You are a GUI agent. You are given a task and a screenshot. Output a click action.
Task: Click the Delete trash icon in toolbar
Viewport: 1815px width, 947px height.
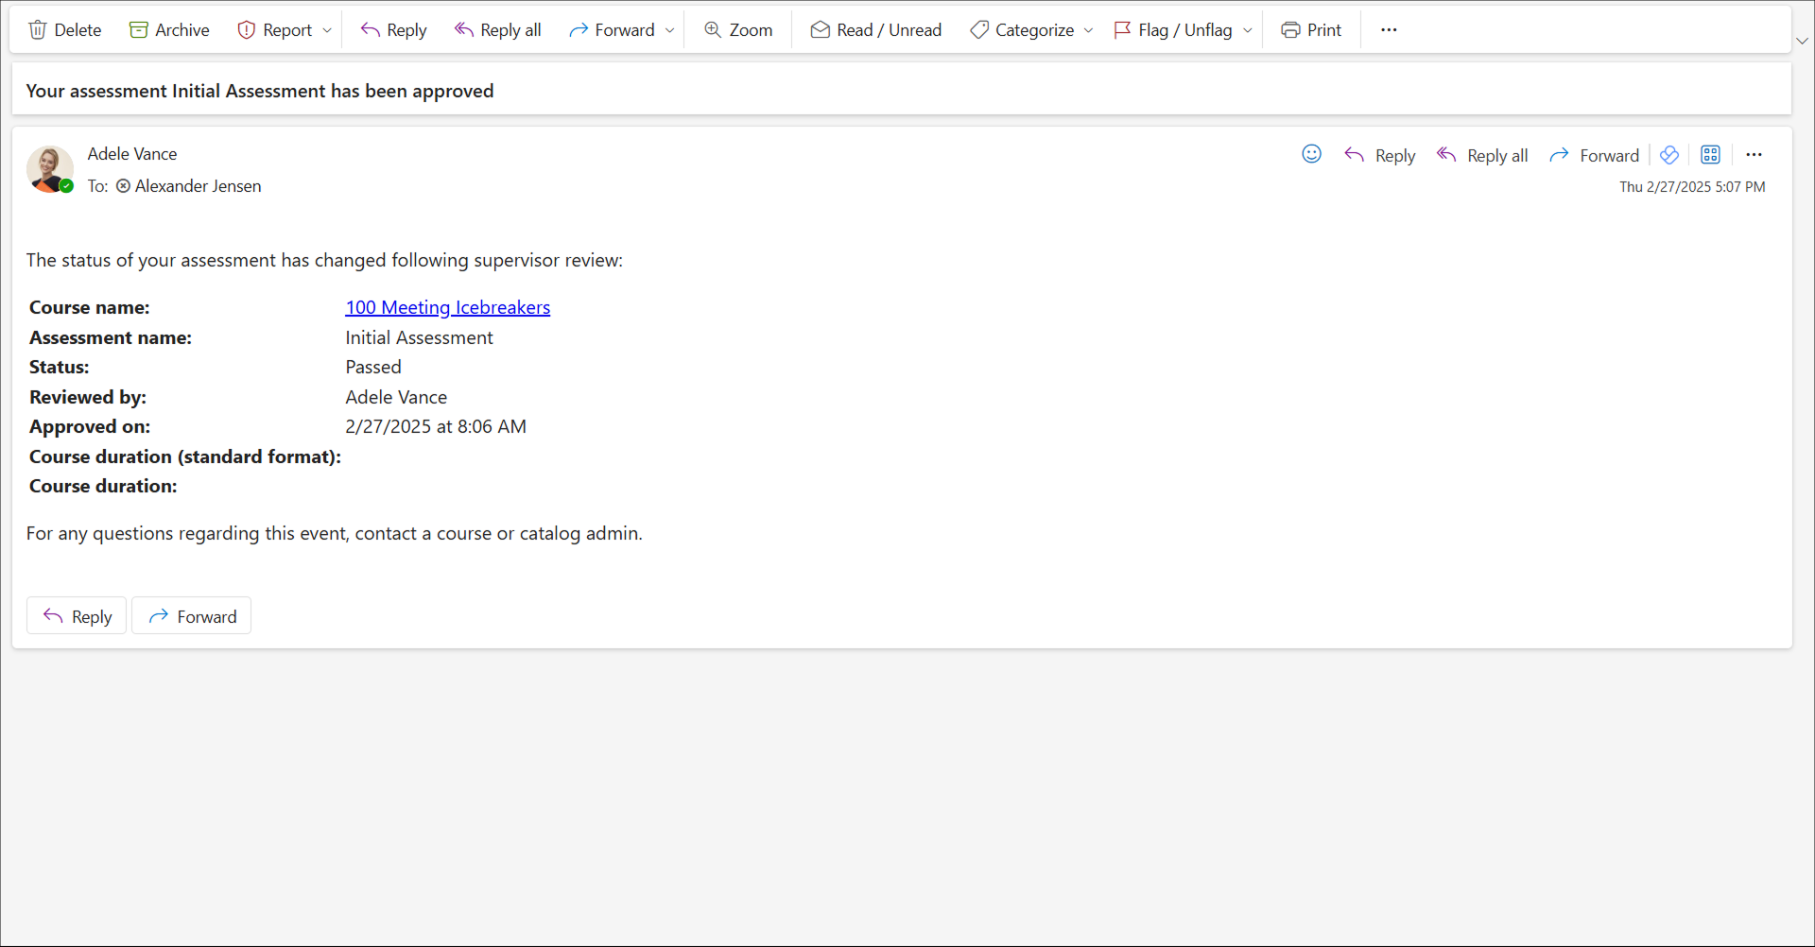pyautogui.click(x=38, y=30)
